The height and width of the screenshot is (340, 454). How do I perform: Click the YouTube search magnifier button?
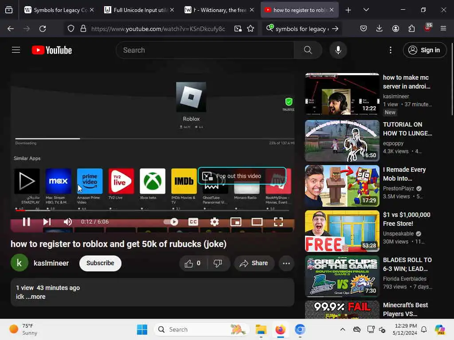coord(308,50)
